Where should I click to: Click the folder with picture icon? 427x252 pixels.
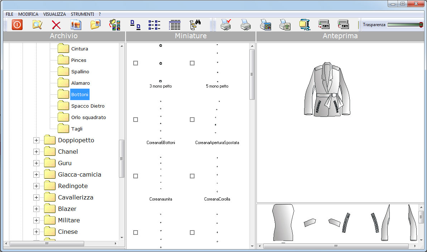pyautogui.click(x=96, y=25)
